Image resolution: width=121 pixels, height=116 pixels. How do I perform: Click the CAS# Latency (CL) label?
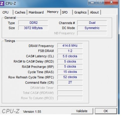point(40,56)
